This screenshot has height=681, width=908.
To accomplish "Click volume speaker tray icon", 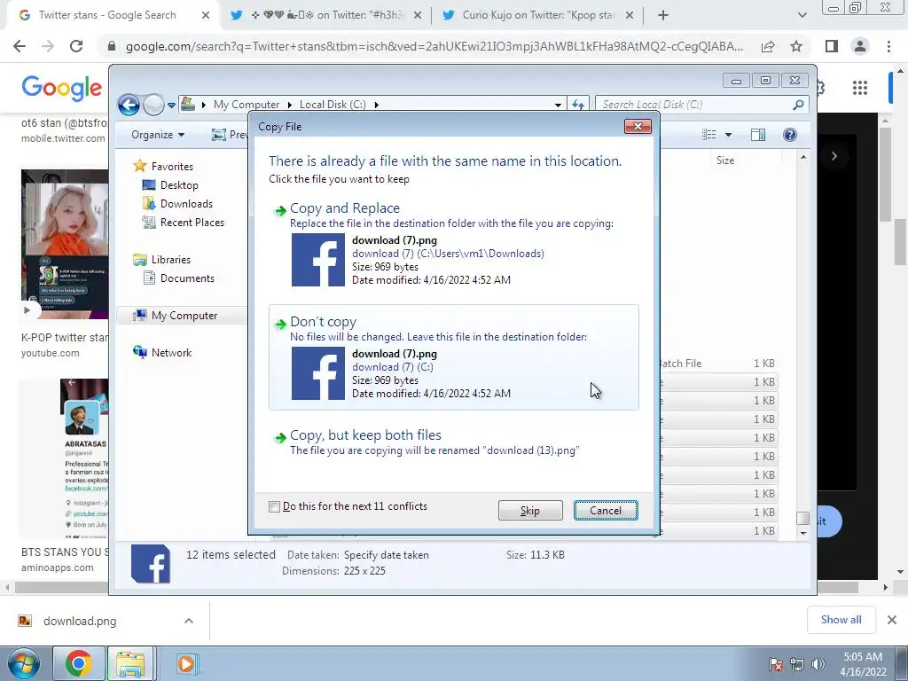I will 818,664.
